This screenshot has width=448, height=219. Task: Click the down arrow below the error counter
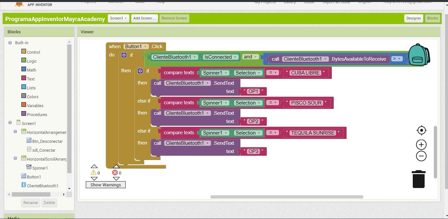point(116,179)
